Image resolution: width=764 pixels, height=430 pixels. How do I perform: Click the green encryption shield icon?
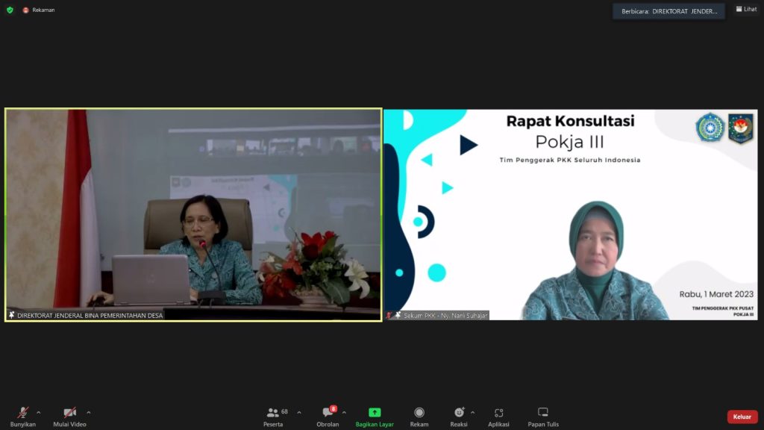pos(10,10)
